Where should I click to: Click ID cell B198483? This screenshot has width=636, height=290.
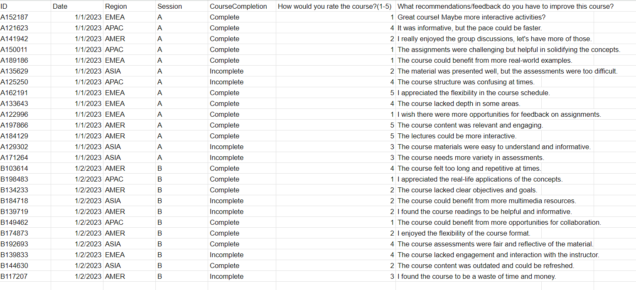pos(25,179)
